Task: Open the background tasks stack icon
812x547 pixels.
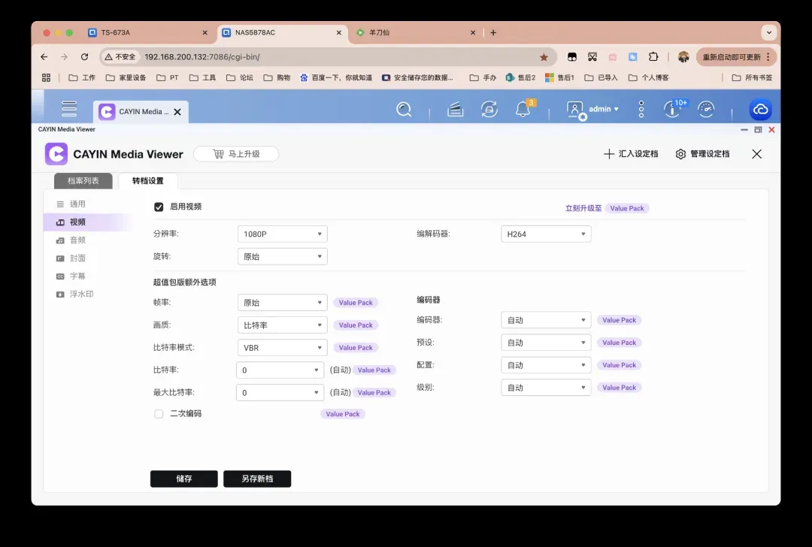Action: (x=455, y=110)
